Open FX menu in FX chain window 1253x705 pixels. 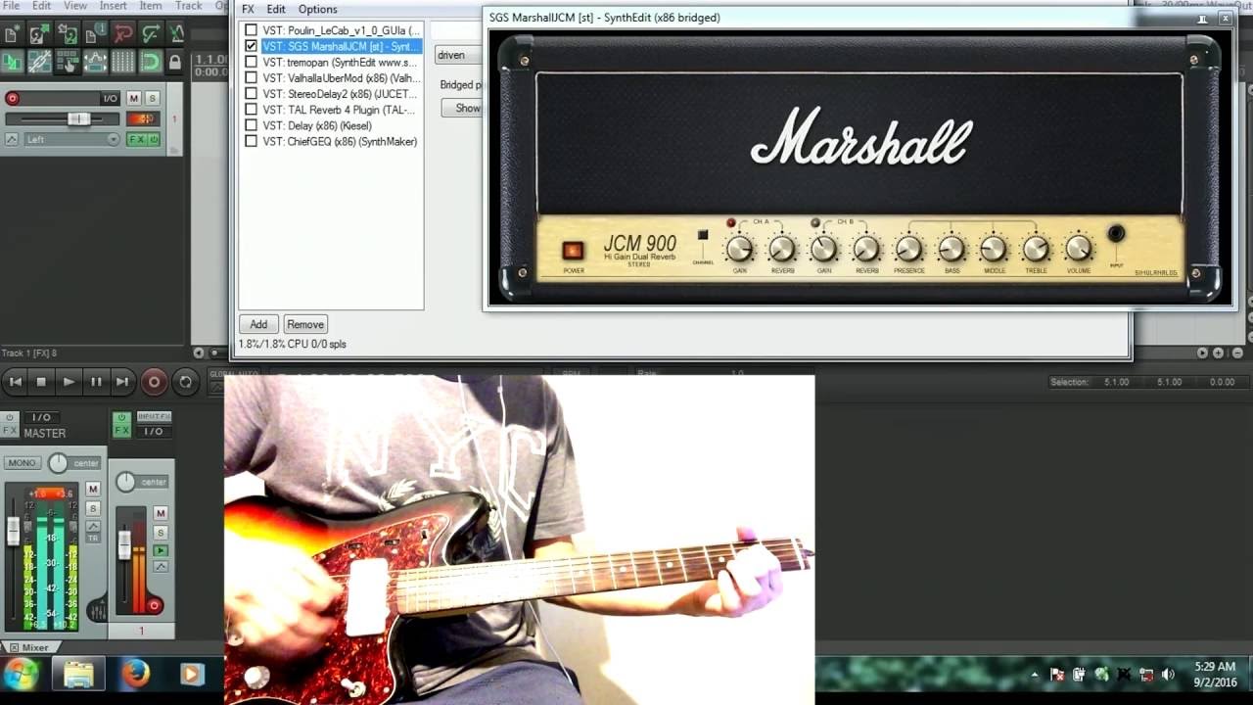tap(248, 9)
